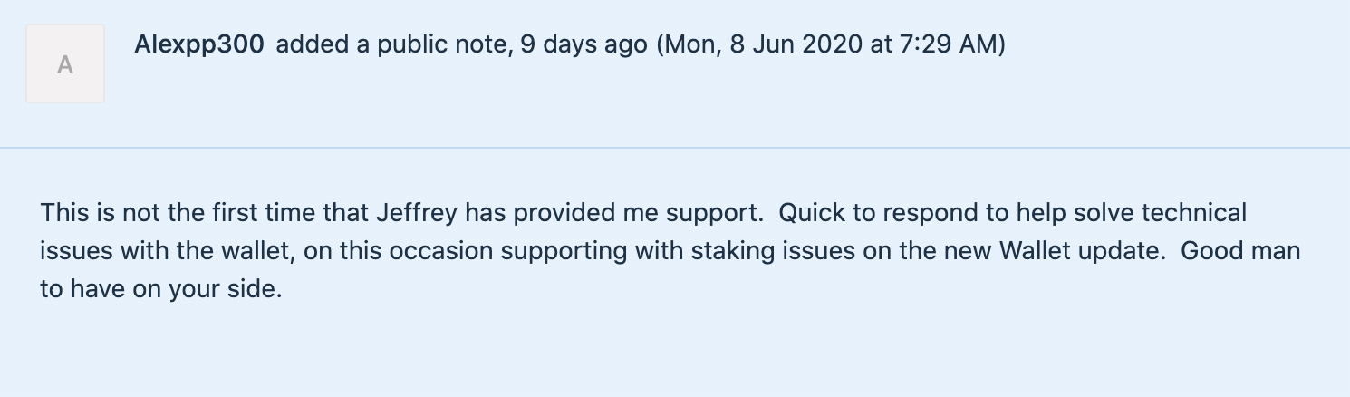Open the Alexpp300 user profile link

(199, 44)
